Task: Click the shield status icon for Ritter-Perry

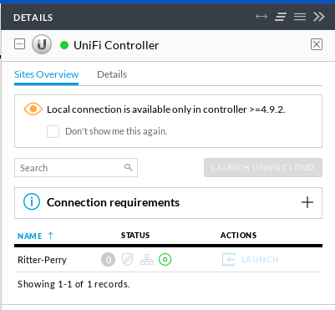Action: pyautogui.click(x=128, y=260)
